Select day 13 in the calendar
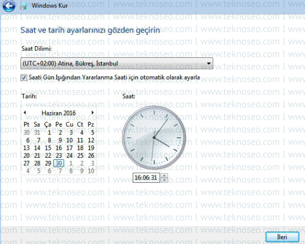Viewport: 305px width, 244px height. point(26,148)
